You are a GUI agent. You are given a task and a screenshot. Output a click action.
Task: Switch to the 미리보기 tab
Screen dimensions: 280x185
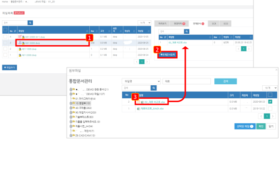tap(162, 24)
